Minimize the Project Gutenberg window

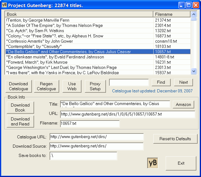[x=181, y=5]
